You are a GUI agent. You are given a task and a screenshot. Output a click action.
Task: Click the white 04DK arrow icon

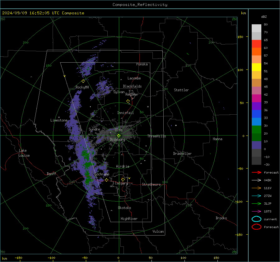pos(256,180)
